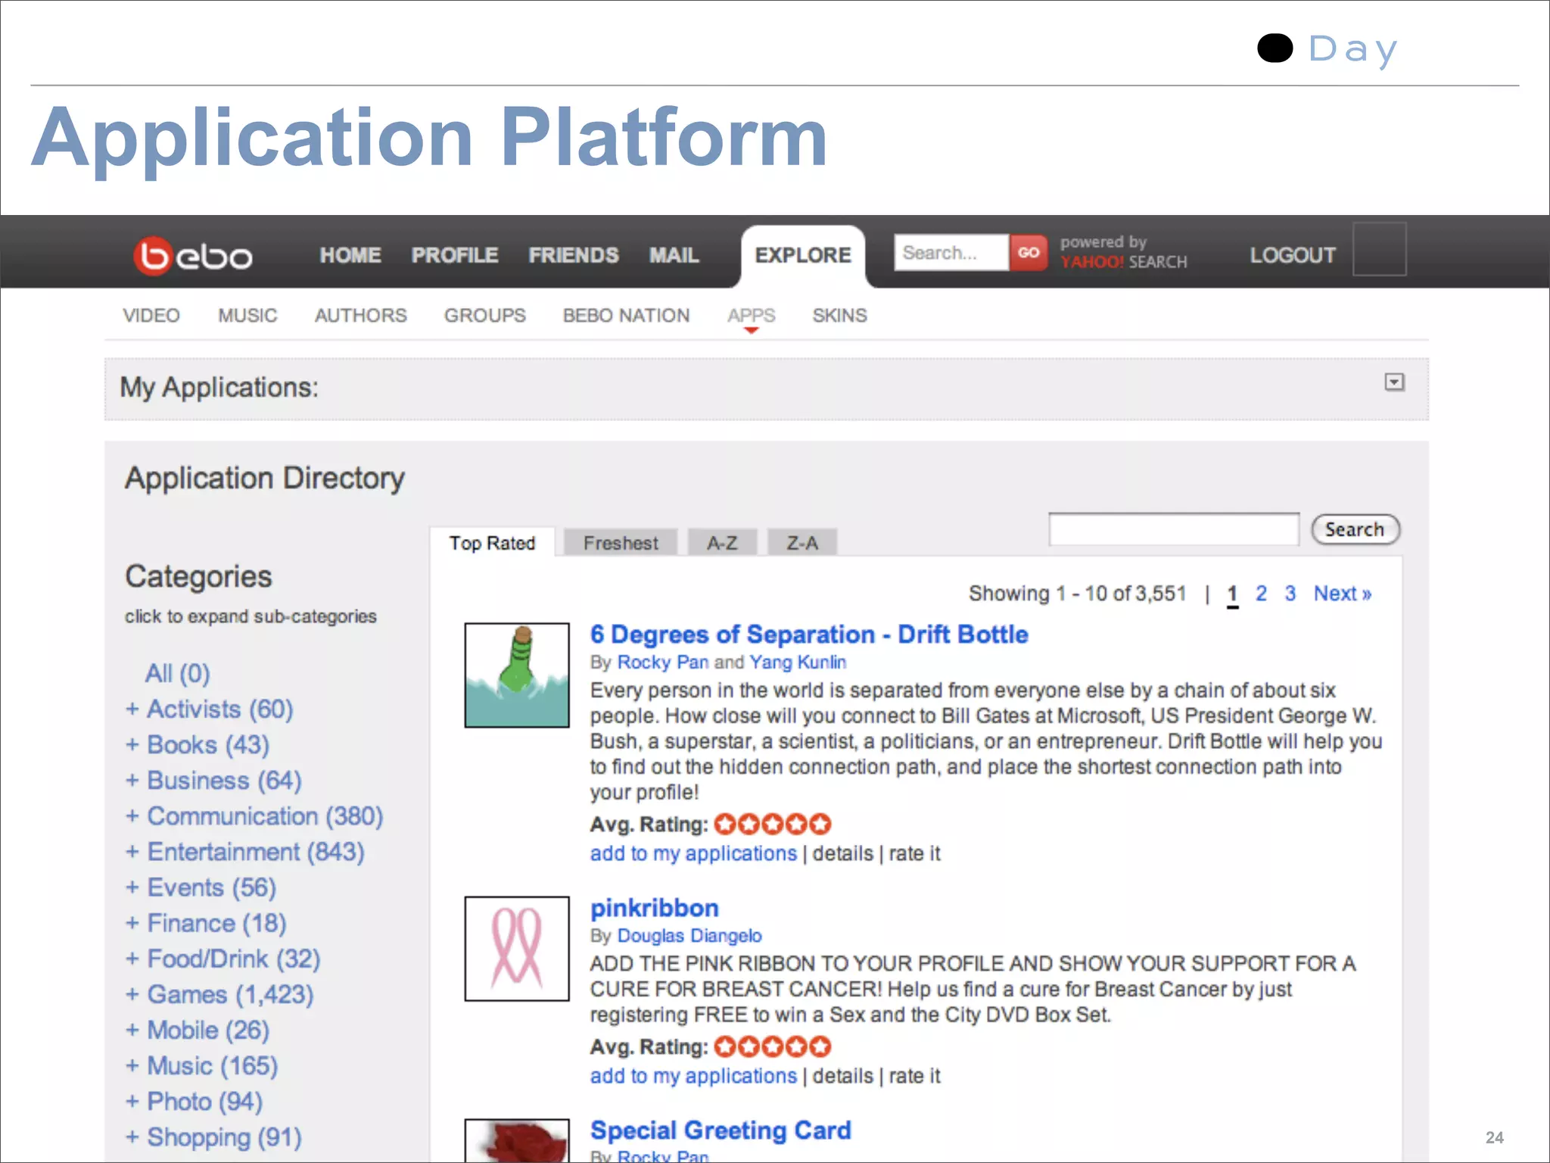1550x1163 pixels.
Task: Select the EXPLORE tab
Action: point(803,256)
